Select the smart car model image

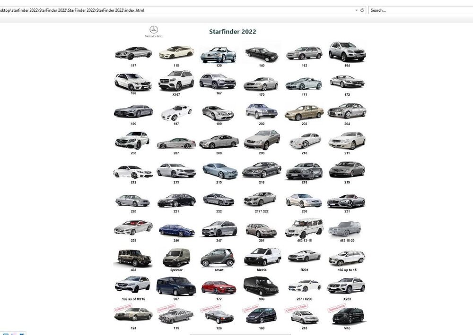coord(218,258)
